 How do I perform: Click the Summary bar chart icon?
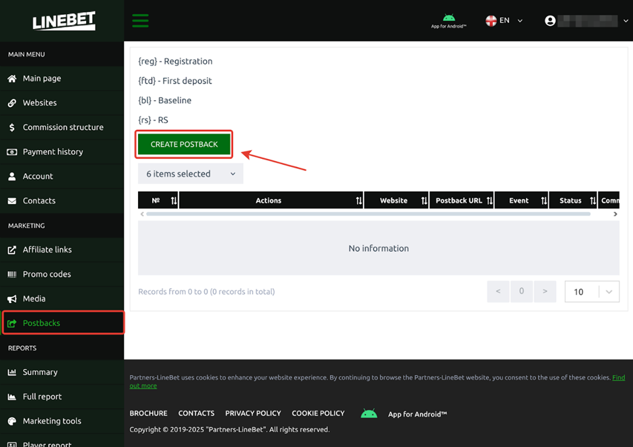pos(12,372)
